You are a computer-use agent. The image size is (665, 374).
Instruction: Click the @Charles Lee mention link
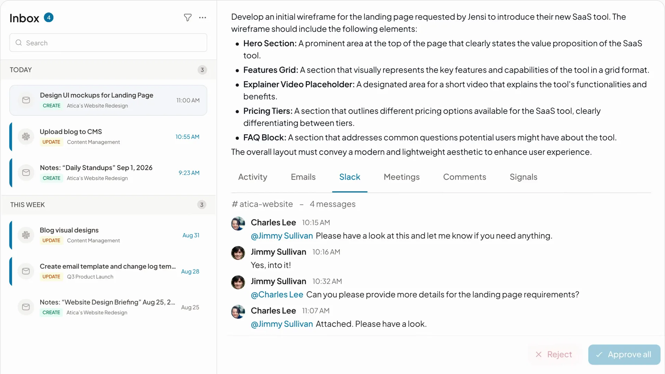point(277,295)
